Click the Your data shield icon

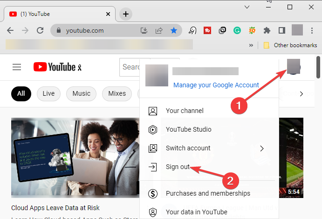pyautogui.click(x=153, y=212)
